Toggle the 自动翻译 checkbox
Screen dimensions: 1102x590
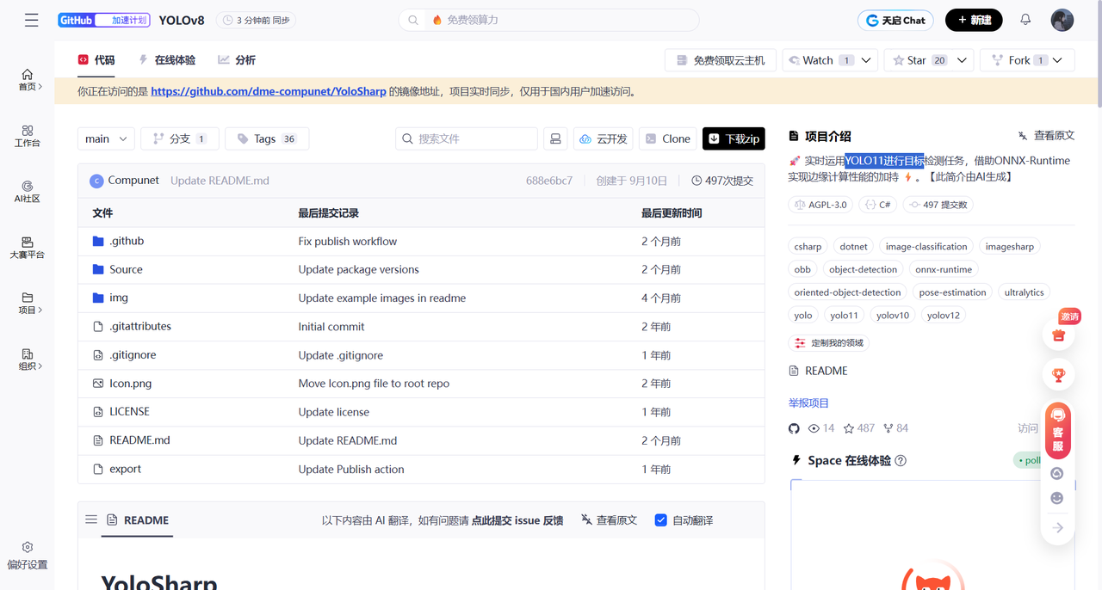[660, 520]
